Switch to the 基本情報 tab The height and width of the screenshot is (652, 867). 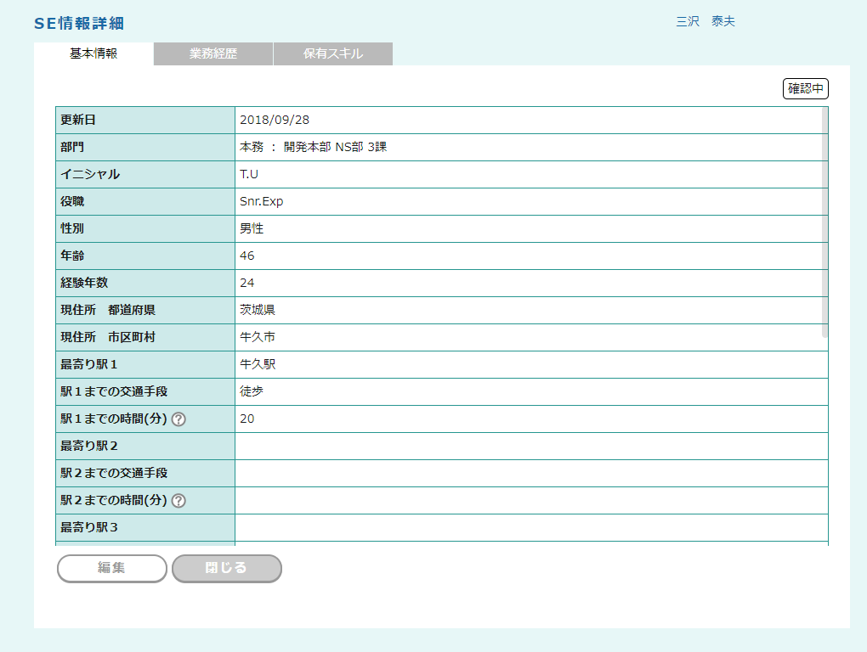93,53
